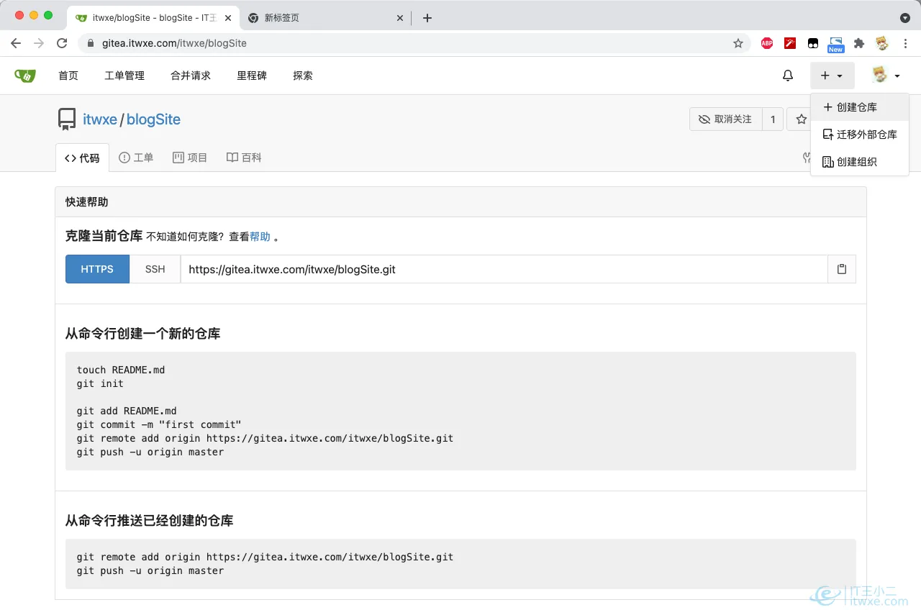This screenshot has height=610, width=921.
Task: Bookmark the page with the star icon
Action: coord(738,43)
